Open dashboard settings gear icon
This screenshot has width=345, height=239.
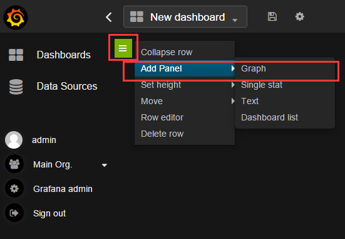pyautogui.click(x=299, y=16)
